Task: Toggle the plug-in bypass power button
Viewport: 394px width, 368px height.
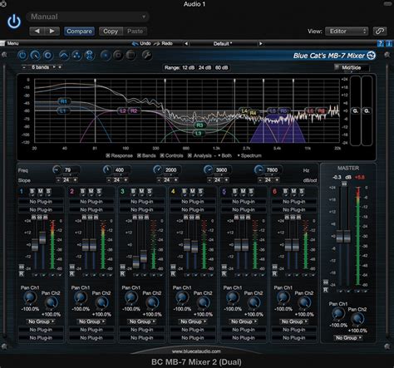Action: click(x=14, y=22)
